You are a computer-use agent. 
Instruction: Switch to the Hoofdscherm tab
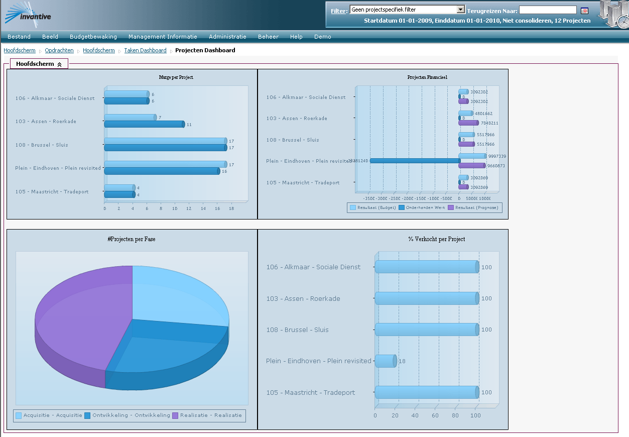35,63
